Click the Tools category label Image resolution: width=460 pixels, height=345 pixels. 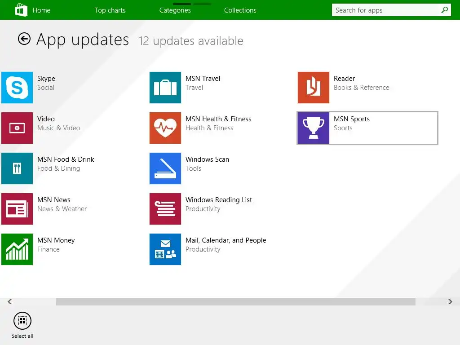point(193,168)
